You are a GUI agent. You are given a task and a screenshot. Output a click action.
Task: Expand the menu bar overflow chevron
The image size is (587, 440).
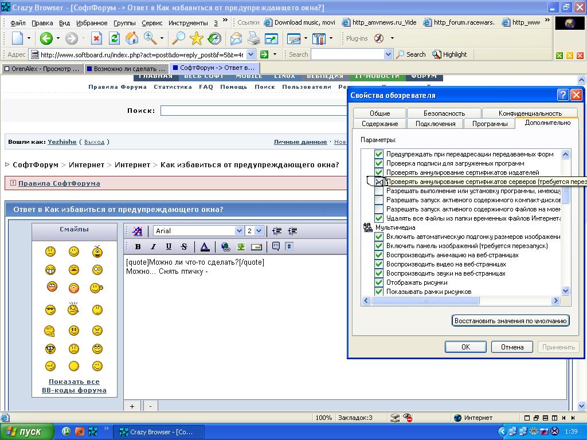225,20
